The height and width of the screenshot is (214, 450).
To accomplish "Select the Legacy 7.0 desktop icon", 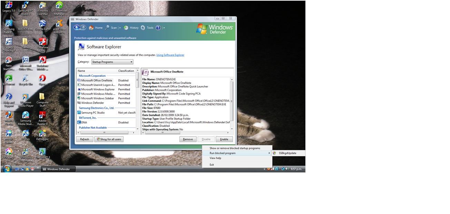I will pos(9,7).
